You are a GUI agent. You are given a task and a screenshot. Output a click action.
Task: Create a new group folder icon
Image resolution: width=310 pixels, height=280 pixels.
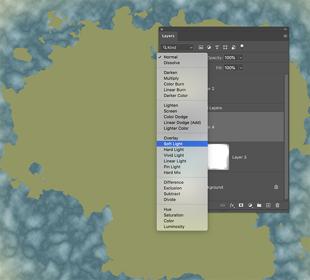point(259,205)
